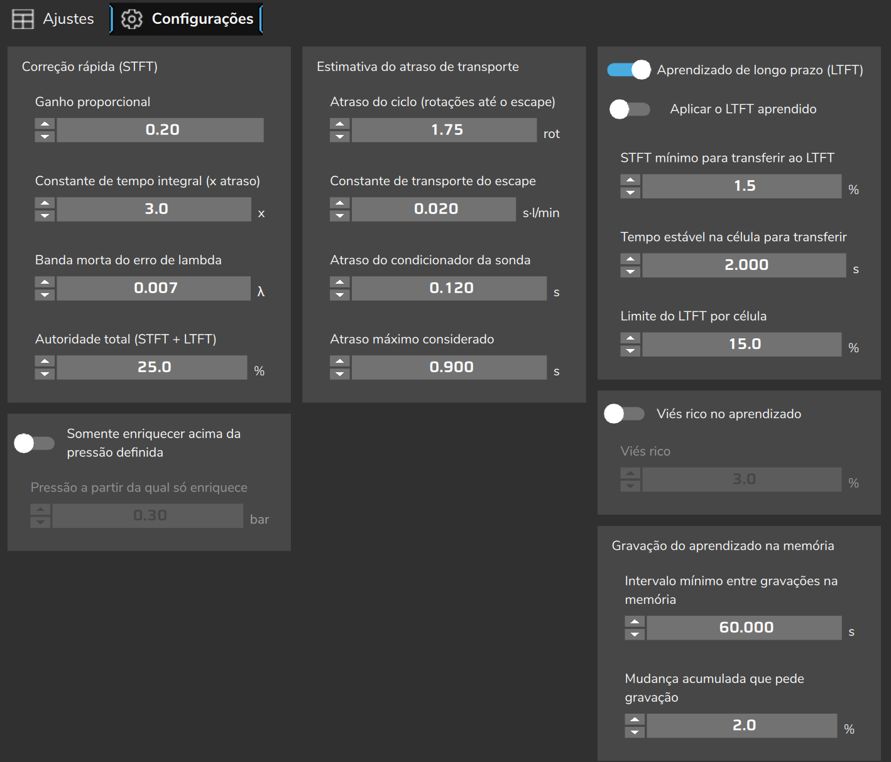Toggle Somente enriquecer acima da pressão definida
The width and height of the screenshot is (891, 762).
35,443
